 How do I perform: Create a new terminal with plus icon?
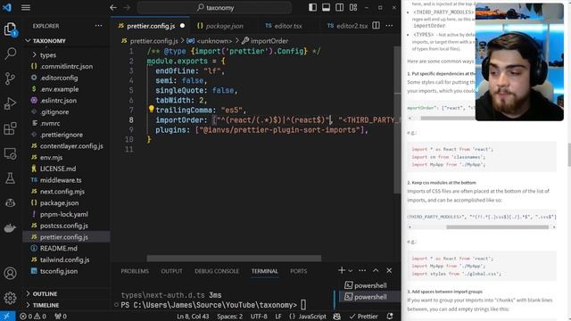point(342,270)
